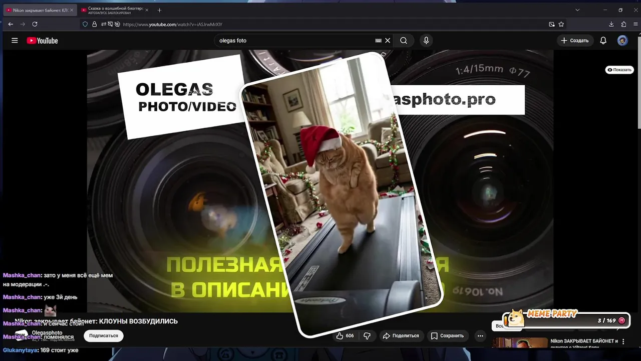Like the video with thumbs up
This screenshot has width=641, height=361.
point(345,336)
